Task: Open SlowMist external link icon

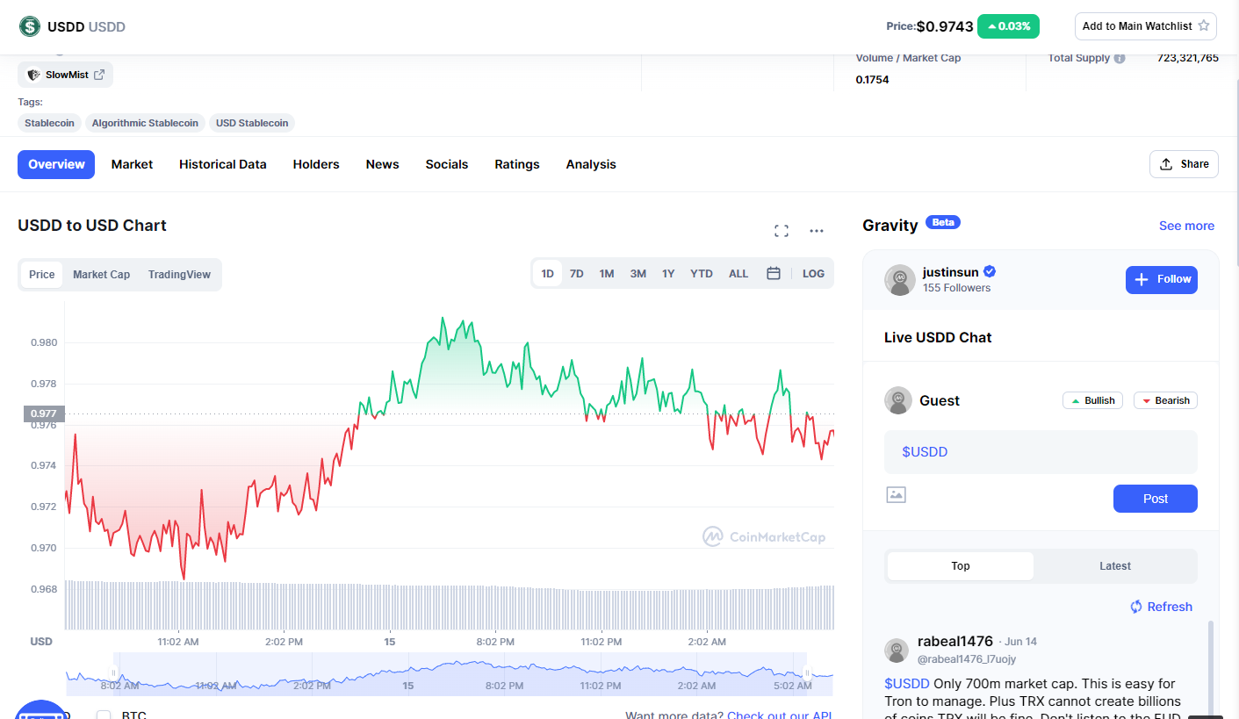Action: (x=99, y=75)
